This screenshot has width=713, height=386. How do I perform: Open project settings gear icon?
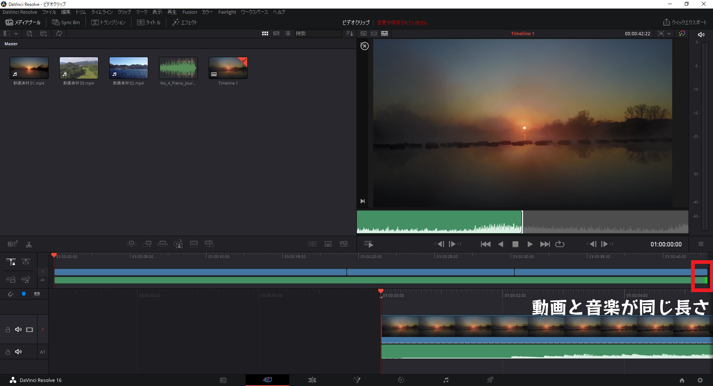[x=700, y=380]
